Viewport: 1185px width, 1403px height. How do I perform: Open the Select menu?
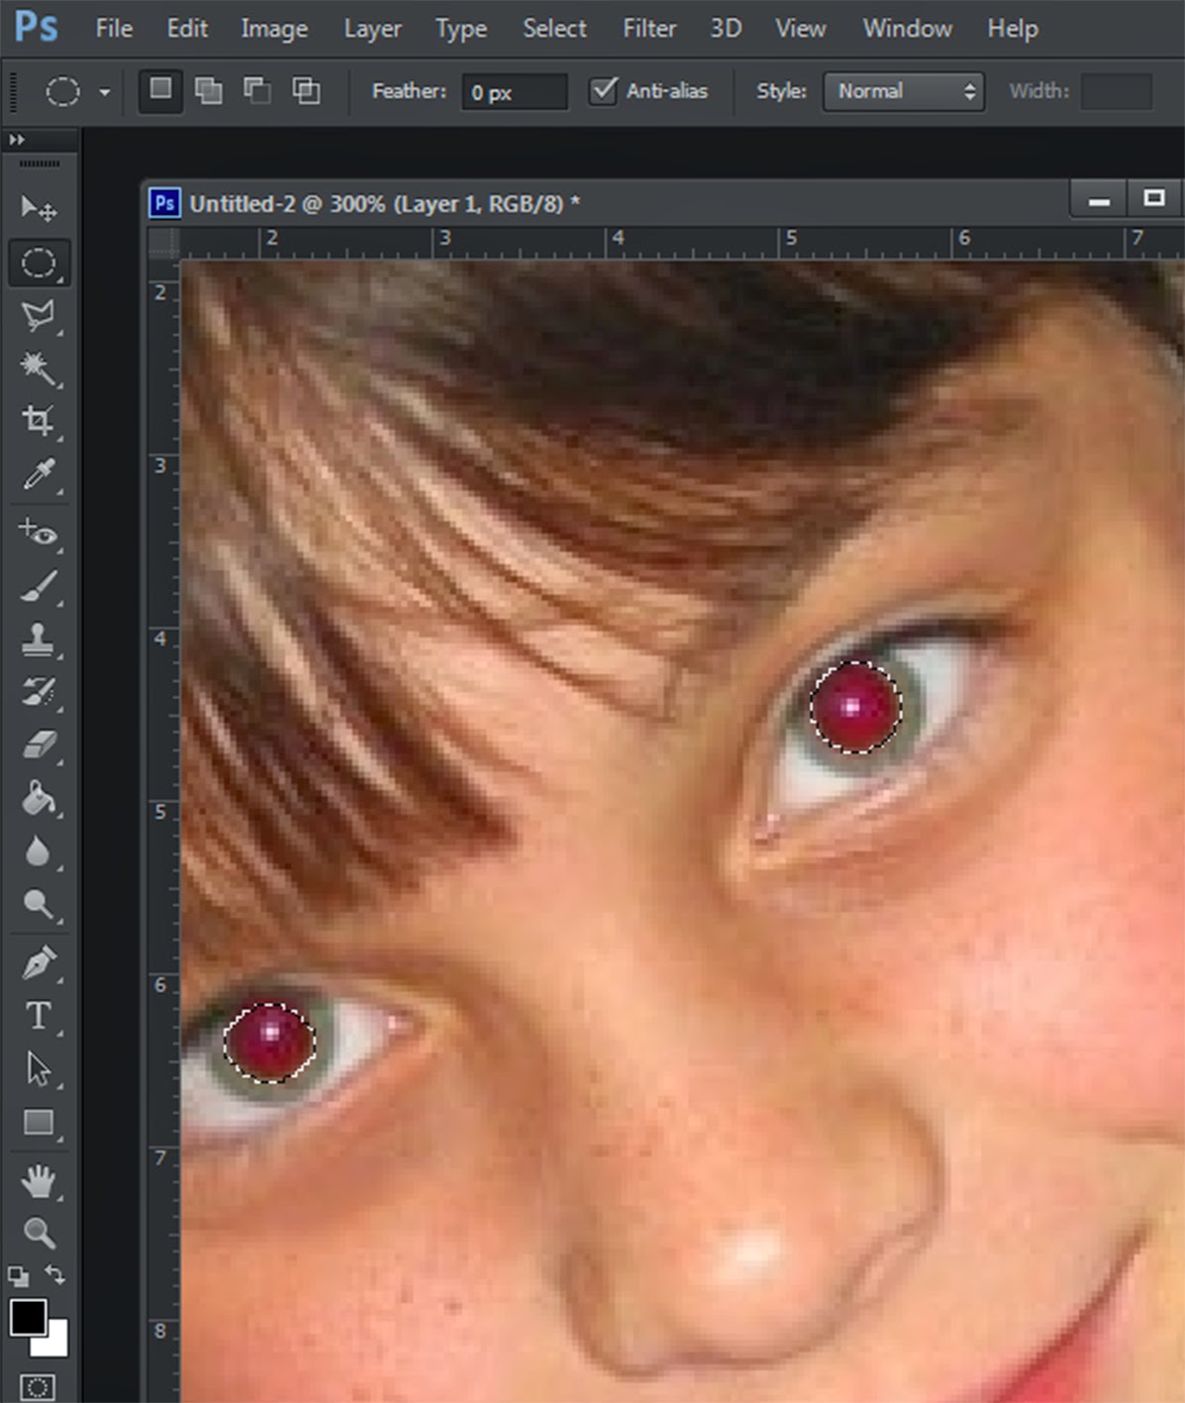554,29
